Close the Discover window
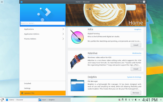 [144, 2]
